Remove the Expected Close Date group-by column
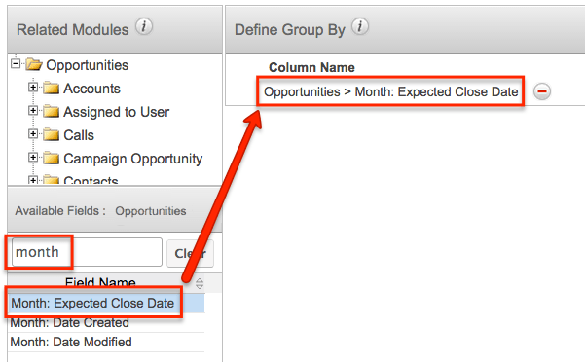 click(542, 91)
